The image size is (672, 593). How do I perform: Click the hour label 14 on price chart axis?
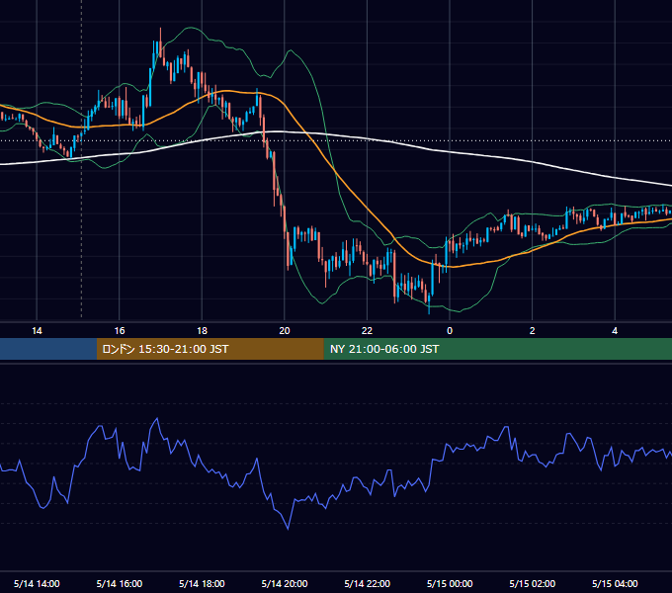pos(37,330)
